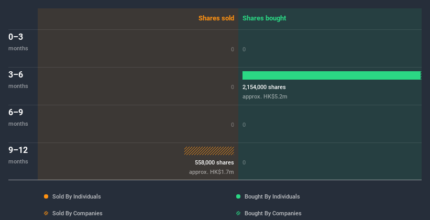Select the Bought By Individuals legend label
The width and height of the screenshot is (430, 220).
[272, 196]
